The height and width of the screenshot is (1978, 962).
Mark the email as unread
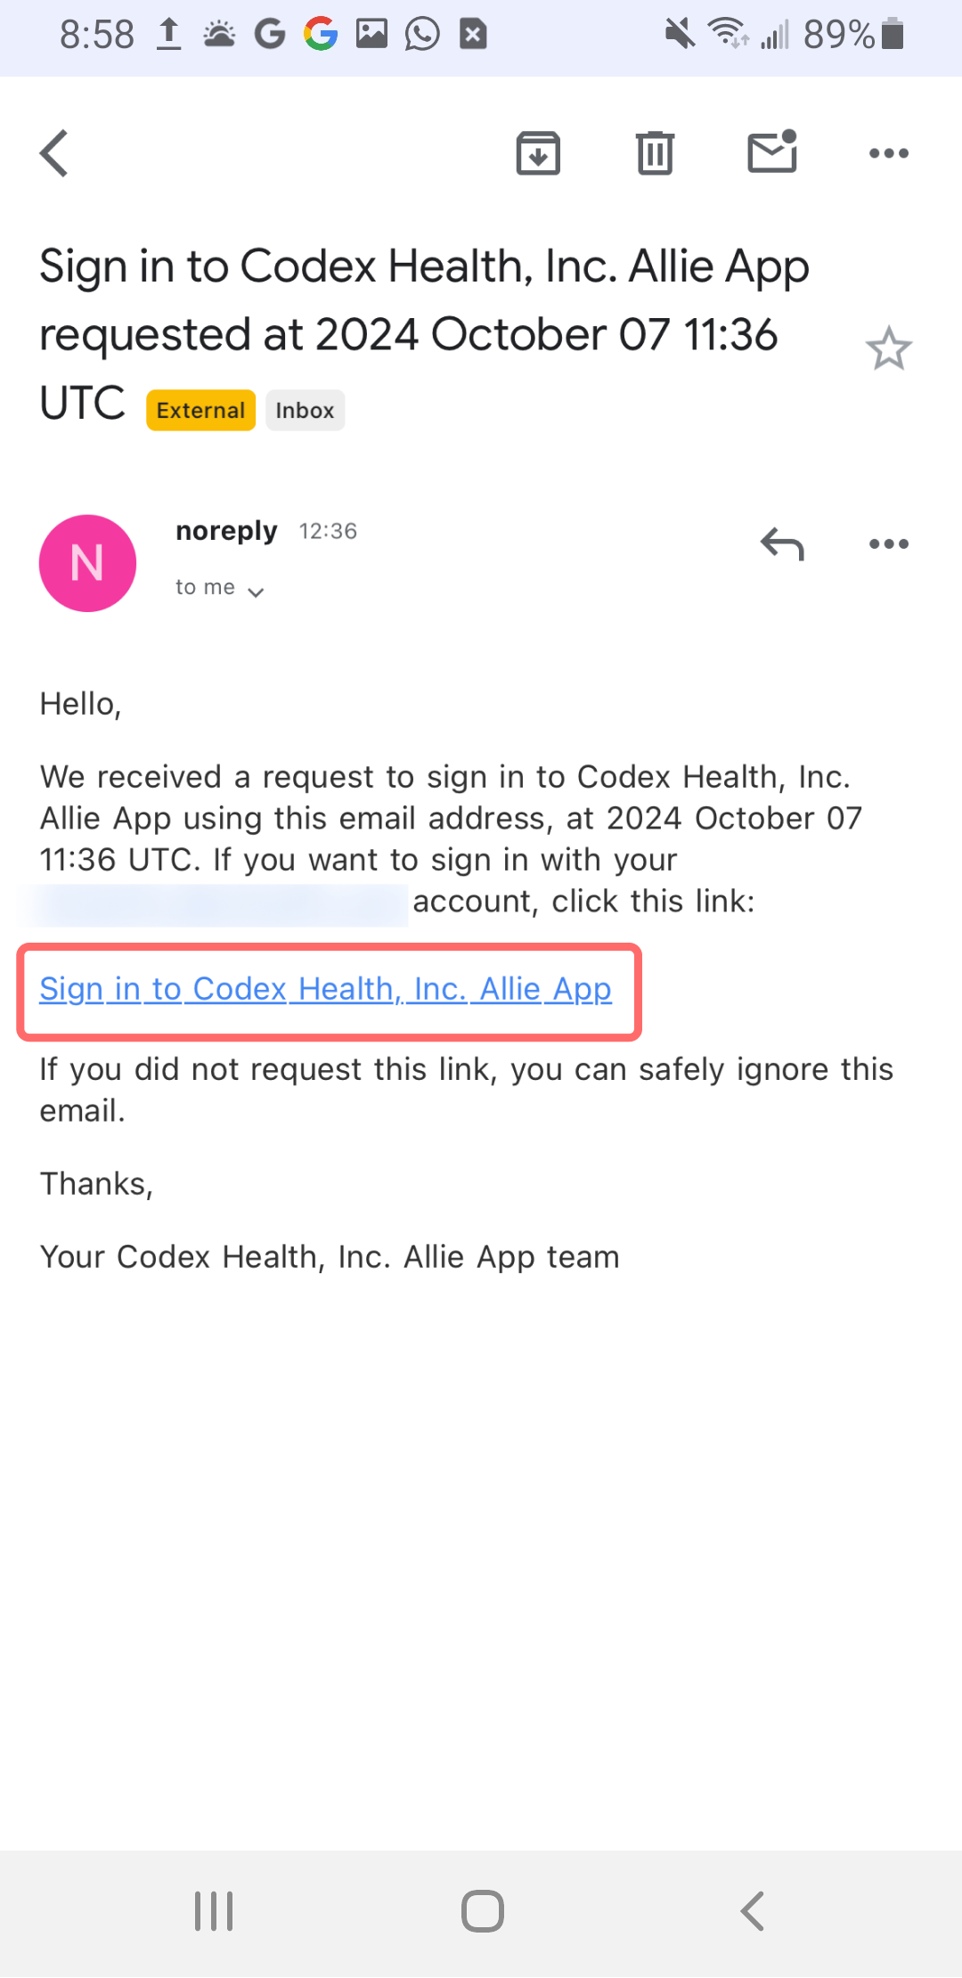tap(772, 151)
